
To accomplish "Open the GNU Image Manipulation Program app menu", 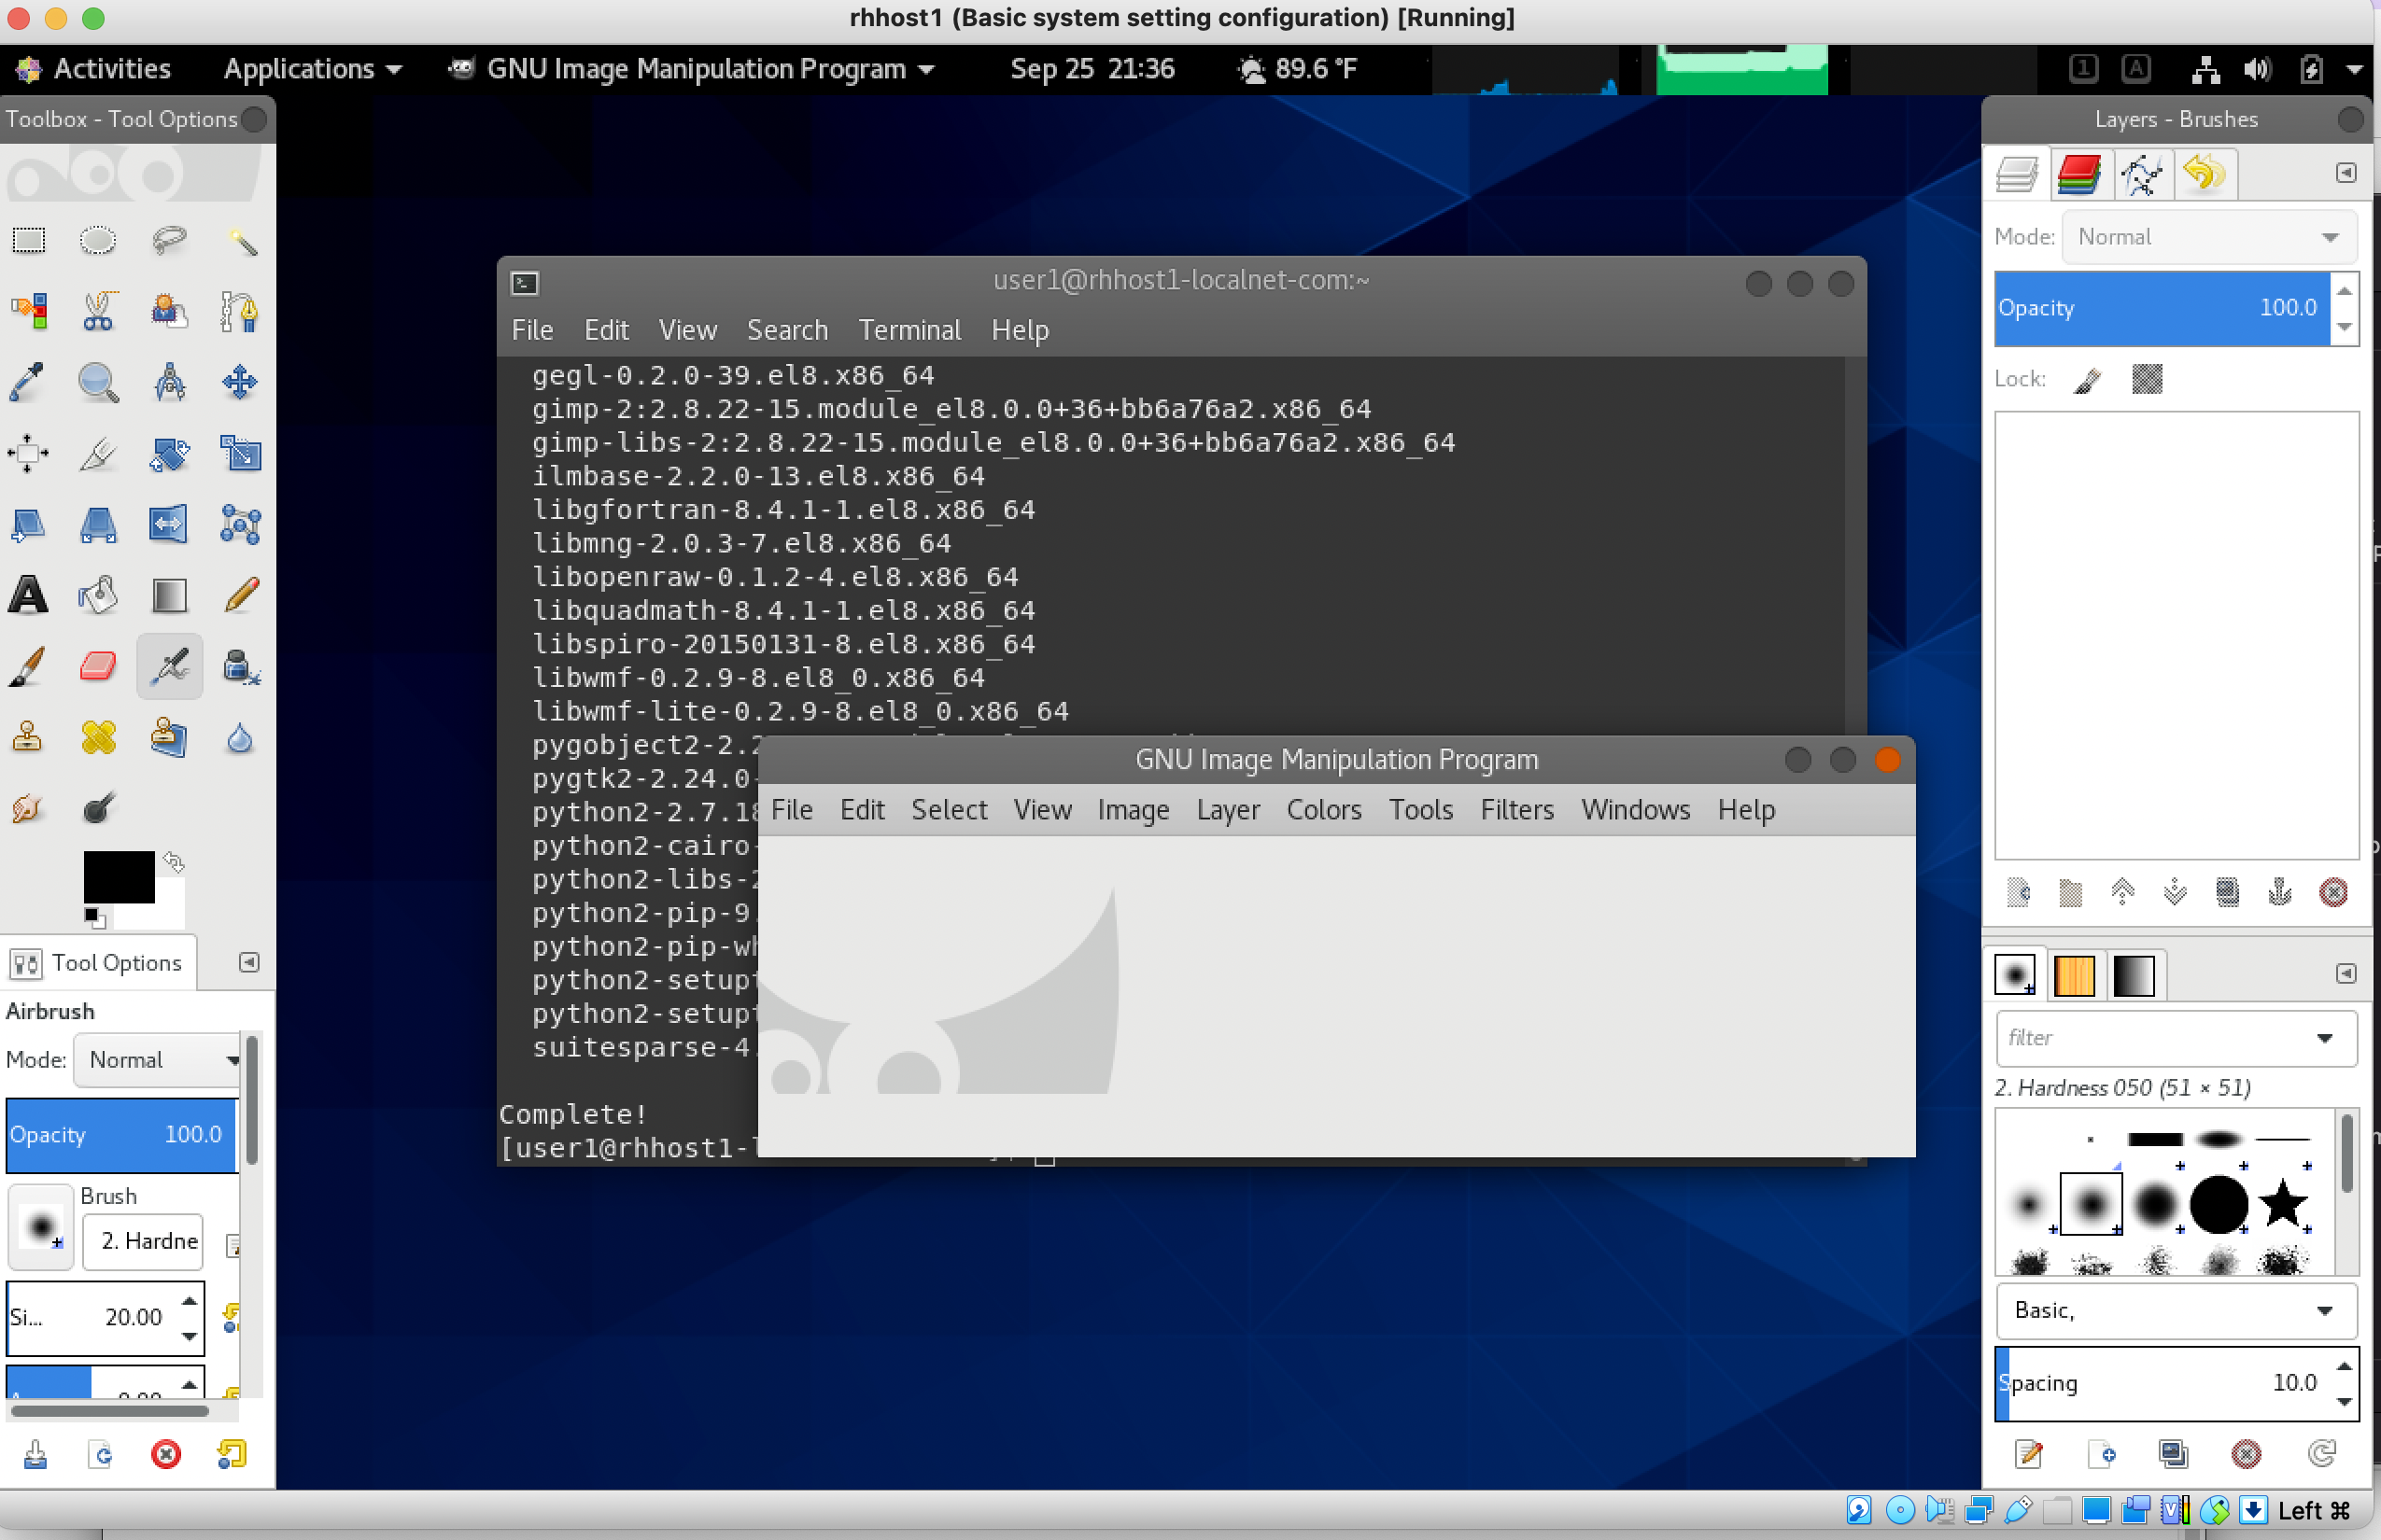I will (692, 69).
